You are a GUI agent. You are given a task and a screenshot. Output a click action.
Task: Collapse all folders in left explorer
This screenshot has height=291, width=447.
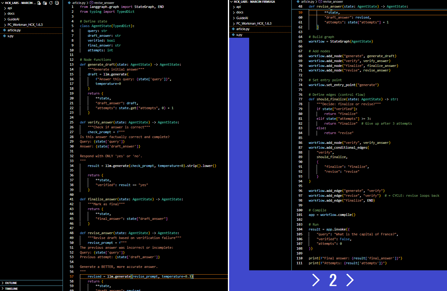[57, 3]
